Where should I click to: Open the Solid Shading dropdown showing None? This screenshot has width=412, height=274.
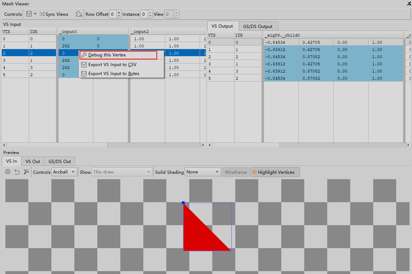click(203, 172)
